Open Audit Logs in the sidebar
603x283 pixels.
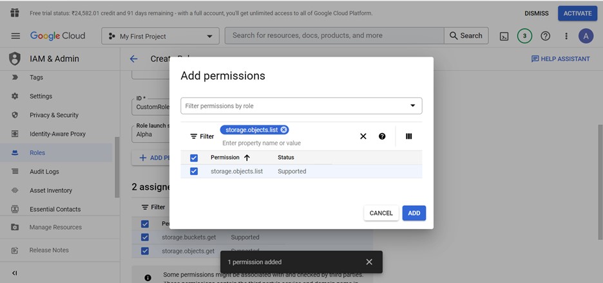(44, 172)
